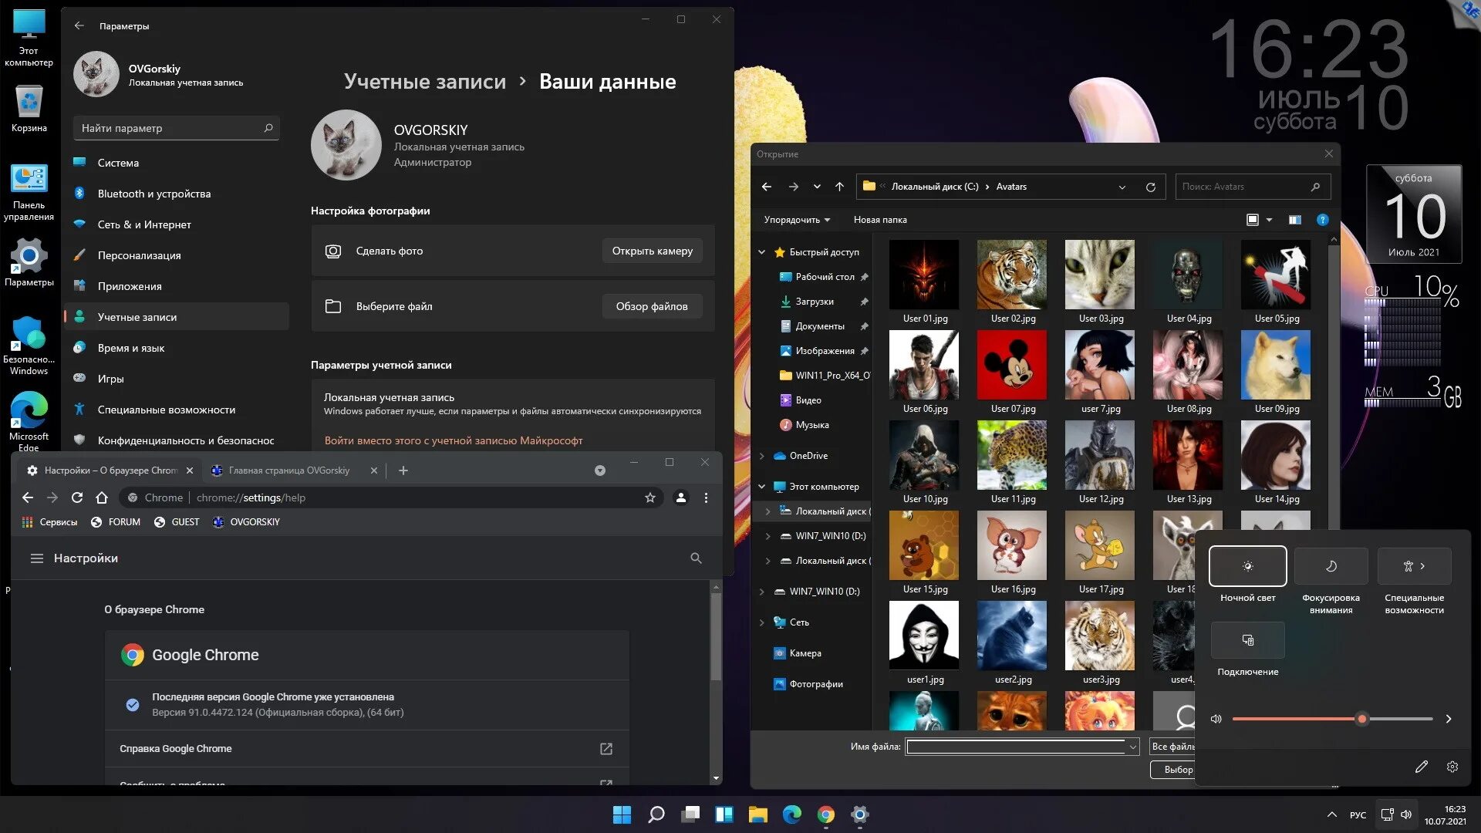Click the Chrome back navigation arrow
Screen dimensions: 1481x833
28,497
